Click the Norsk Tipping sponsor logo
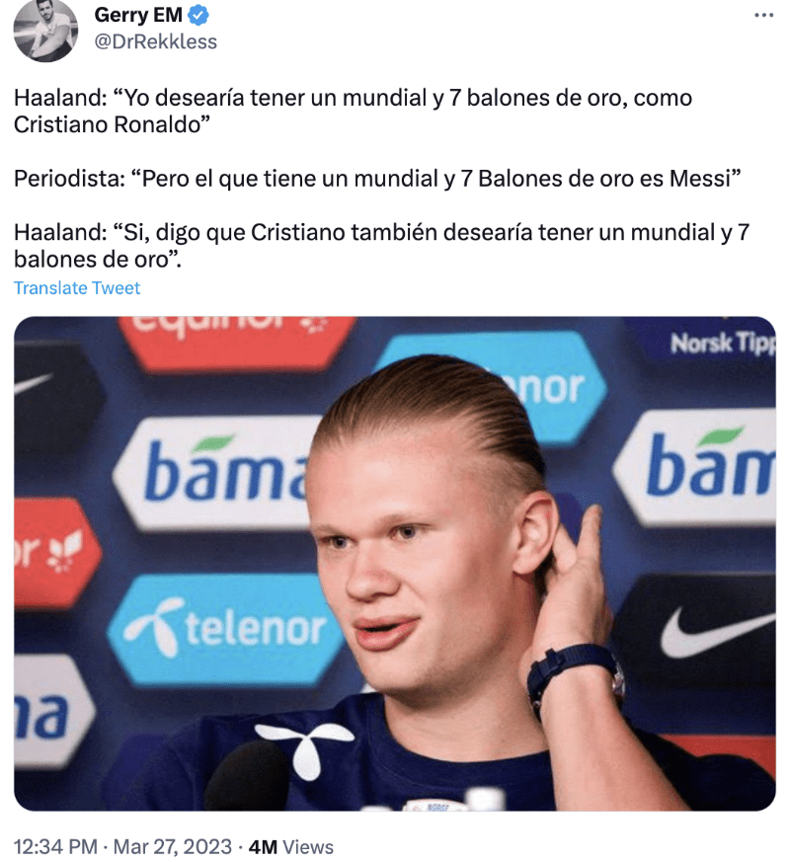The width and height of the screenshot is (790, 862). pos(721,344)
